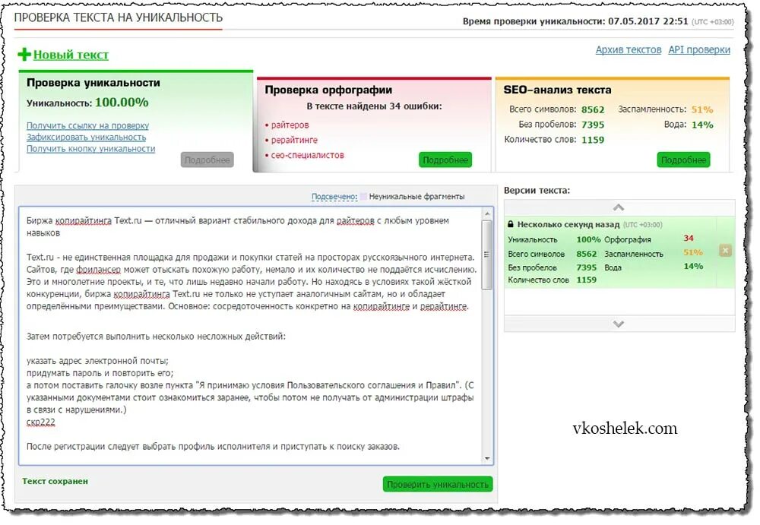The height and width of the screenshot is (525, 760).
Task: Open Архив текстов link
Action: point(629,50)
